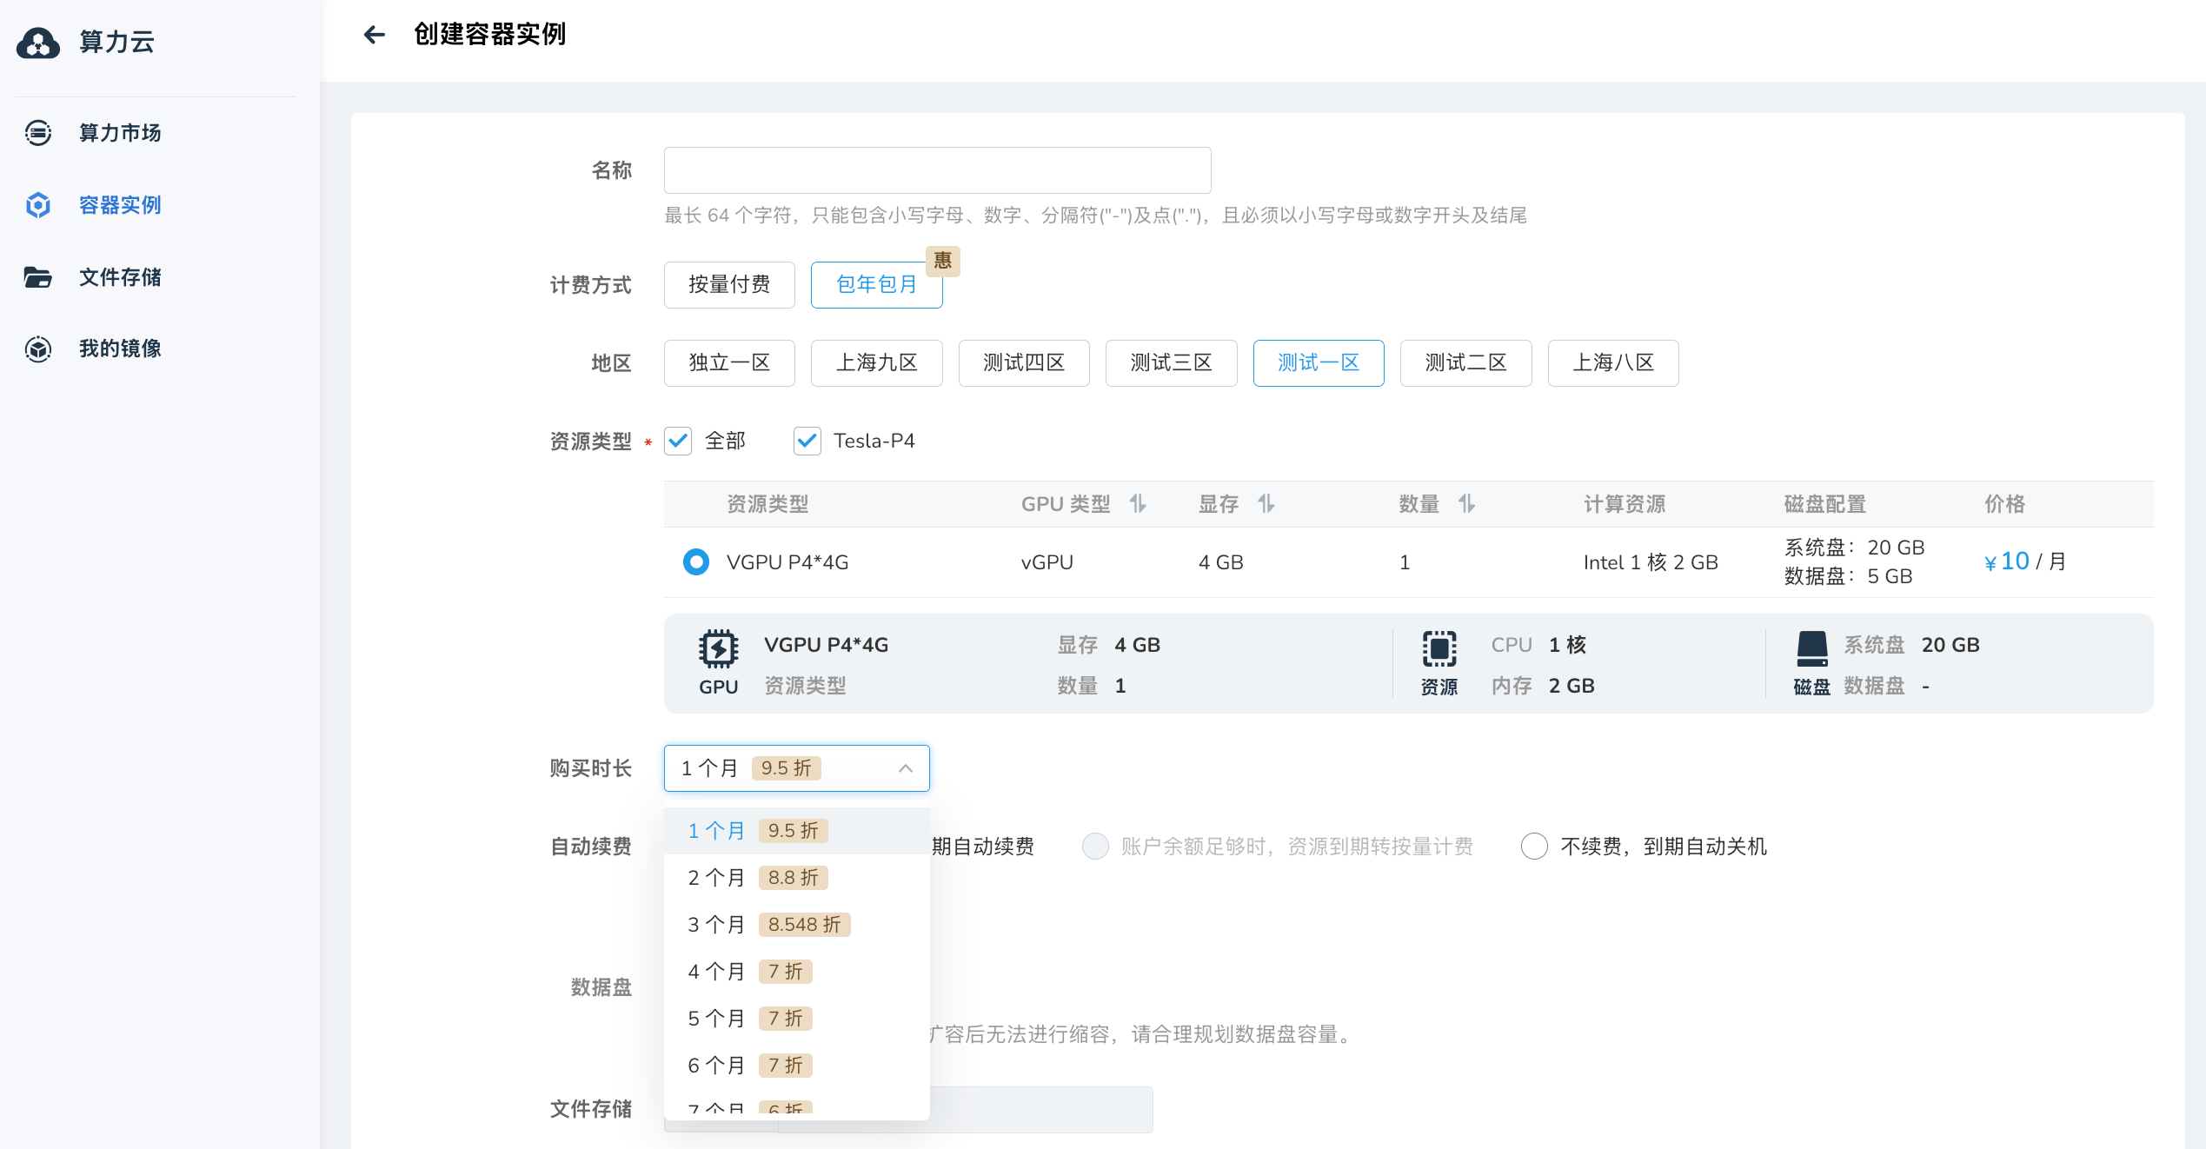The width and height of the screenshot is (2206, 1149).
Task: Uncheck the Tesla-P4 checkbox
Action: (x=807, y=441)
